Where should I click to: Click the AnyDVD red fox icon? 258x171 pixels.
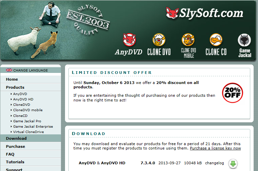(129, 40)
